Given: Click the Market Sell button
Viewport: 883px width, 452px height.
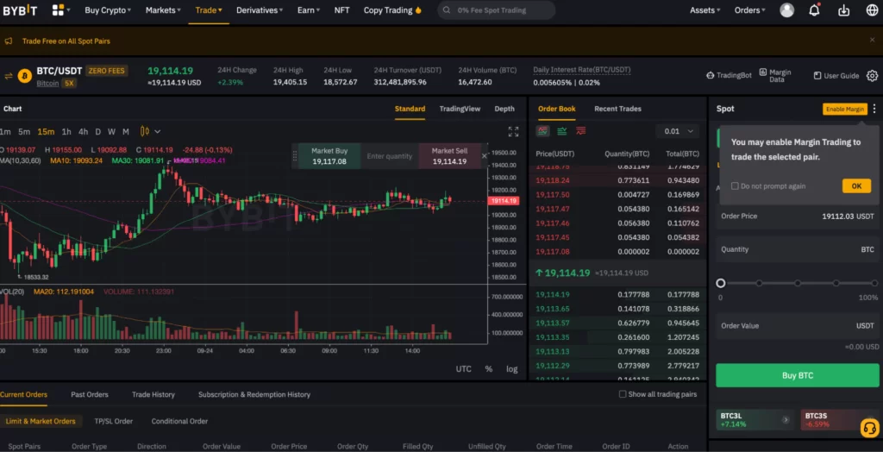Looking at the screenshot, I should (x=449, y=156).
